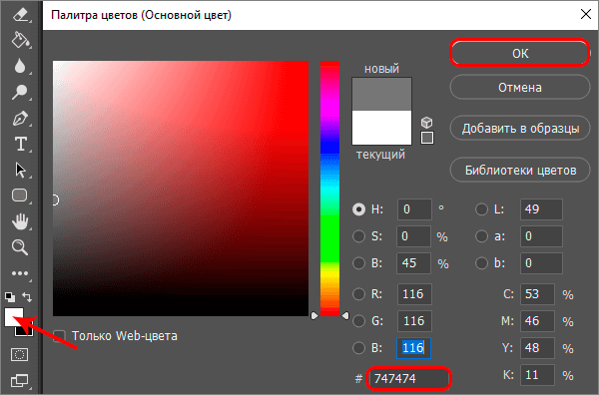Select the Zoom magnifier tool
599x395 pixels.
tap(20, 247)
